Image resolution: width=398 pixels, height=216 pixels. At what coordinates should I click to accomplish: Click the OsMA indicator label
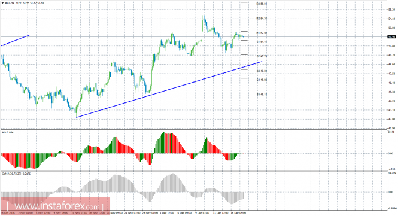click(x=16, y=174)
